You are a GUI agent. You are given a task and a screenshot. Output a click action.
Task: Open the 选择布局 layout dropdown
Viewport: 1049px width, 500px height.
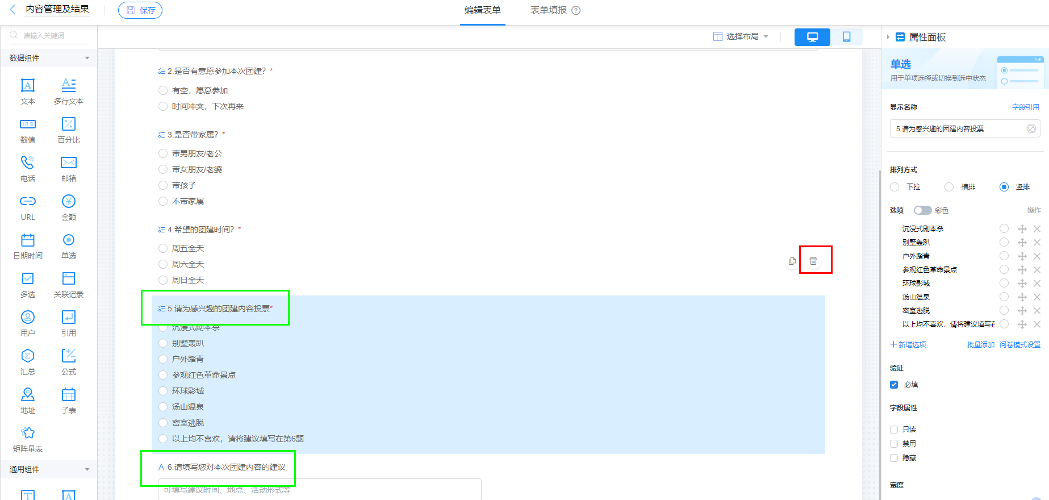(x=741, y=36)
